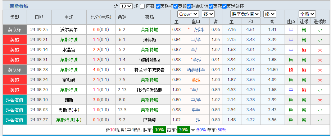Open the Crow* bookmaker dropdown
This screenshot has height=136, width=331.
pyautogui.click(x=188, y=14)
